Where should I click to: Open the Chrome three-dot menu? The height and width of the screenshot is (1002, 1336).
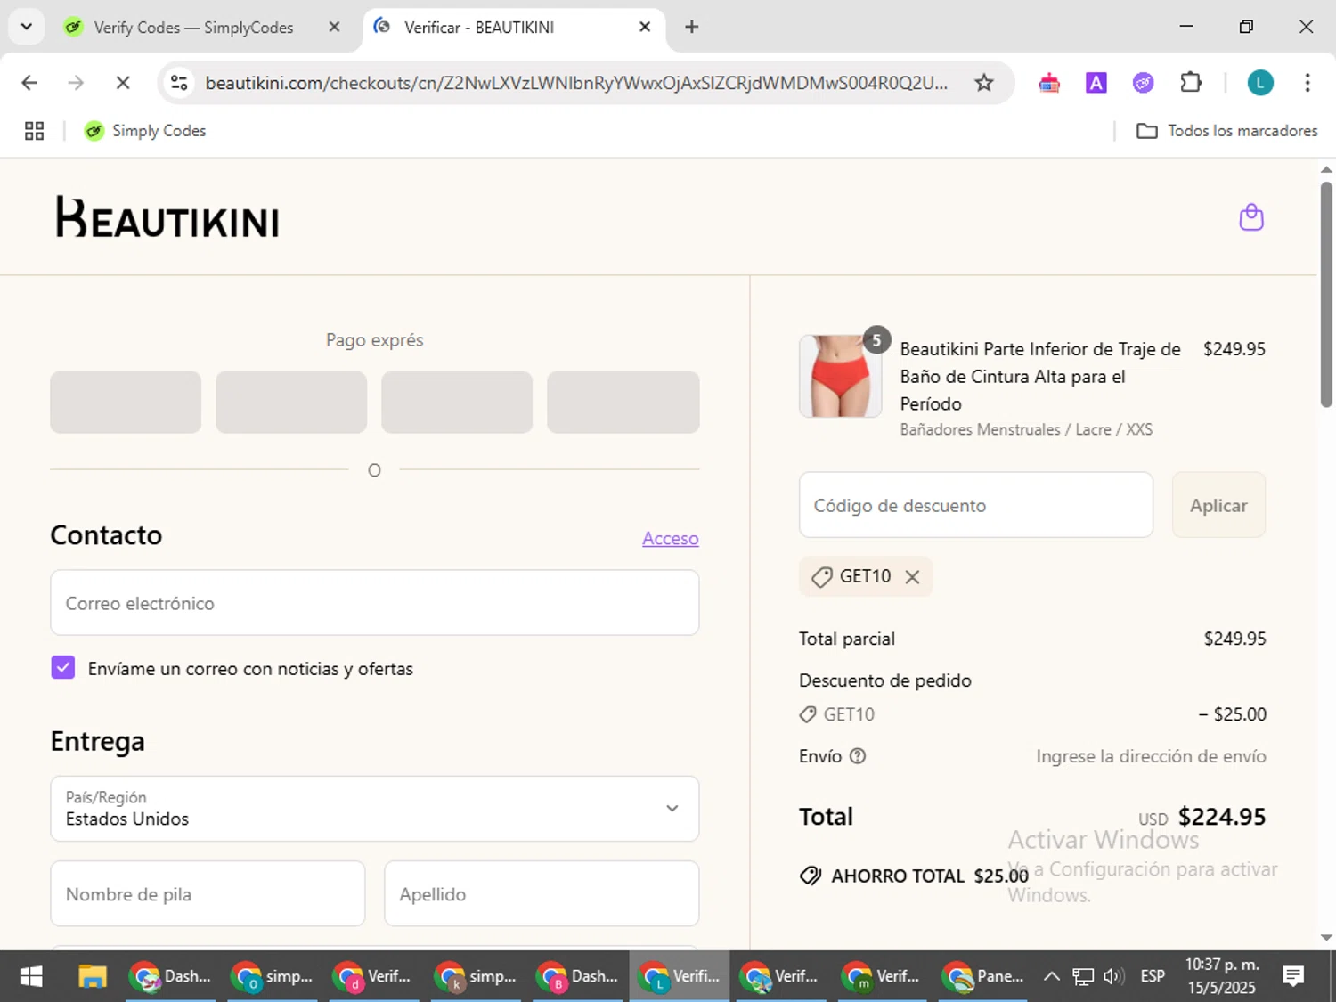point(1307,83)
